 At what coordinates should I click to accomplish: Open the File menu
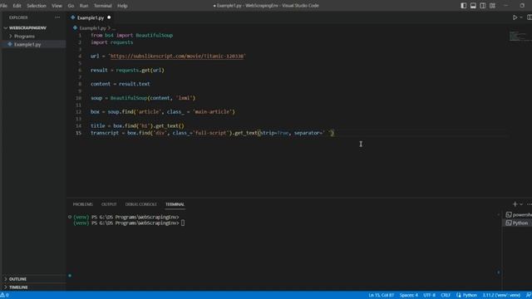point(3,6)
